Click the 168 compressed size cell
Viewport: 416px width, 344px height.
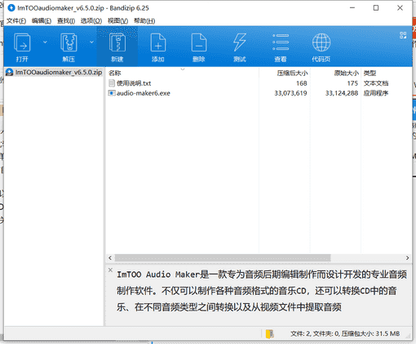point(302,83)
